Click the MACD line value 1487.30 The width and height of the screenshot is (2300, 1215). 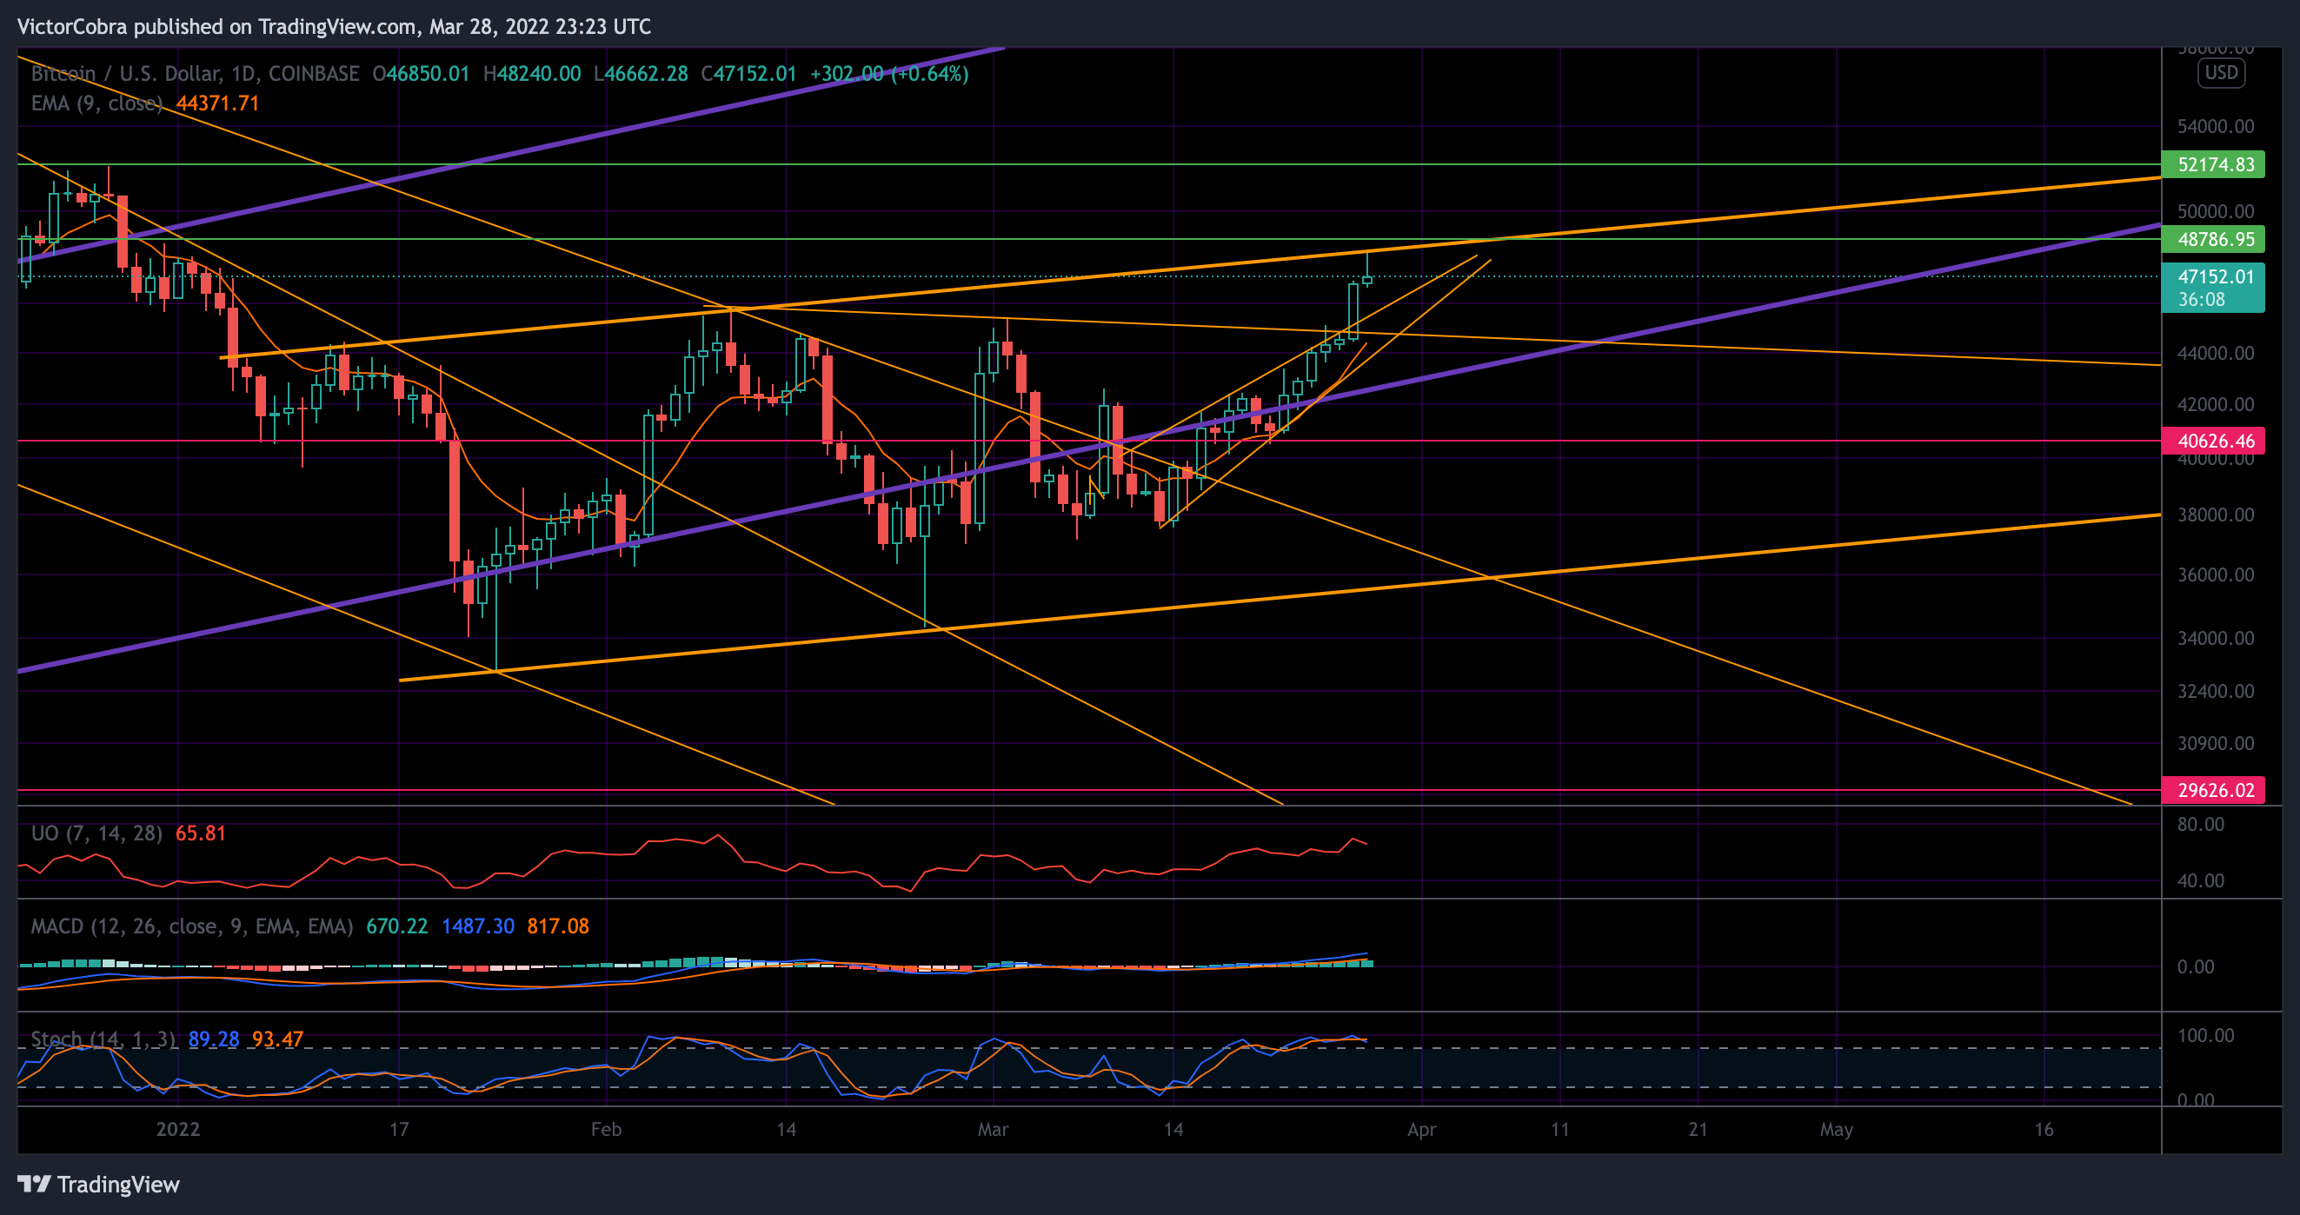coord(478,926)
